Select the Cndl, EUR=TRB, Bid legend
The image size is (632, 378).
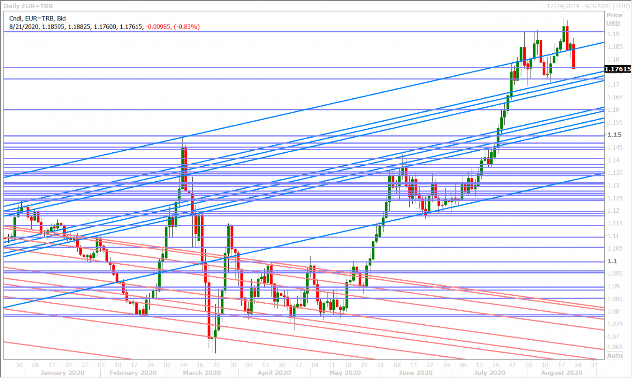38,19
